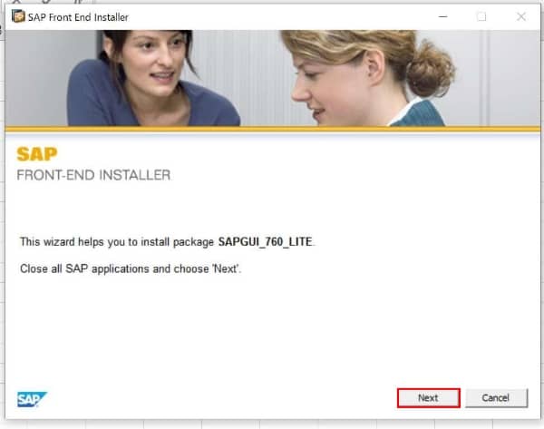Click the empty white area above the Next button

428,345
